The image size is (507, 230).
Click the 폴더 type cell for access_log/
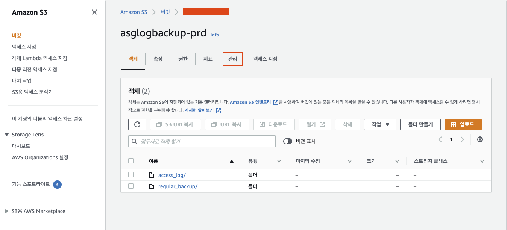pyautogui.click(x=253, y=175)
